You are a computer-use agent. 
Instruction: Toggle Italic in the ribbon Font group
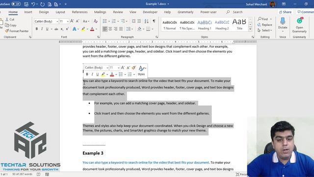pos(42,29)
